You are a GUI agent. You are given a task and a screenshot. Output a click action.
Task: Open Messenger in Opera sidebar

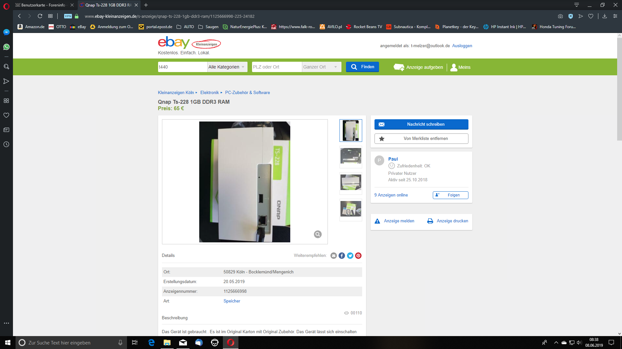point(6,32)
